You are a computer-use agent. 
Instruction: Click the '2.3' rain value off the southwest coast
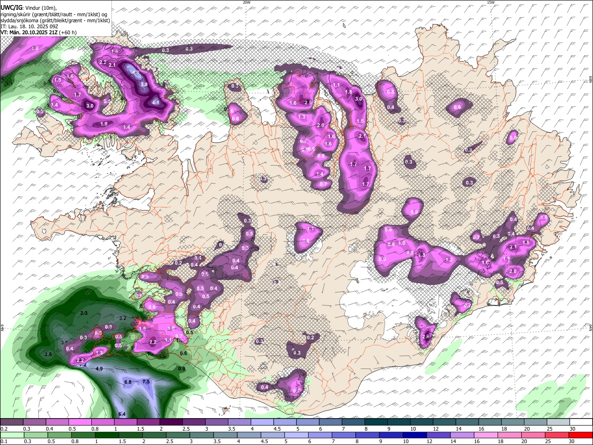[84, 313]
